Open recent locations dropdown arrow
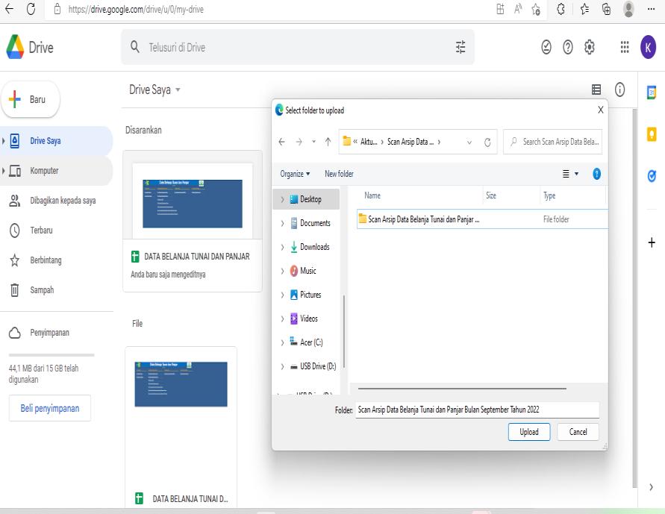 [313, 142]
